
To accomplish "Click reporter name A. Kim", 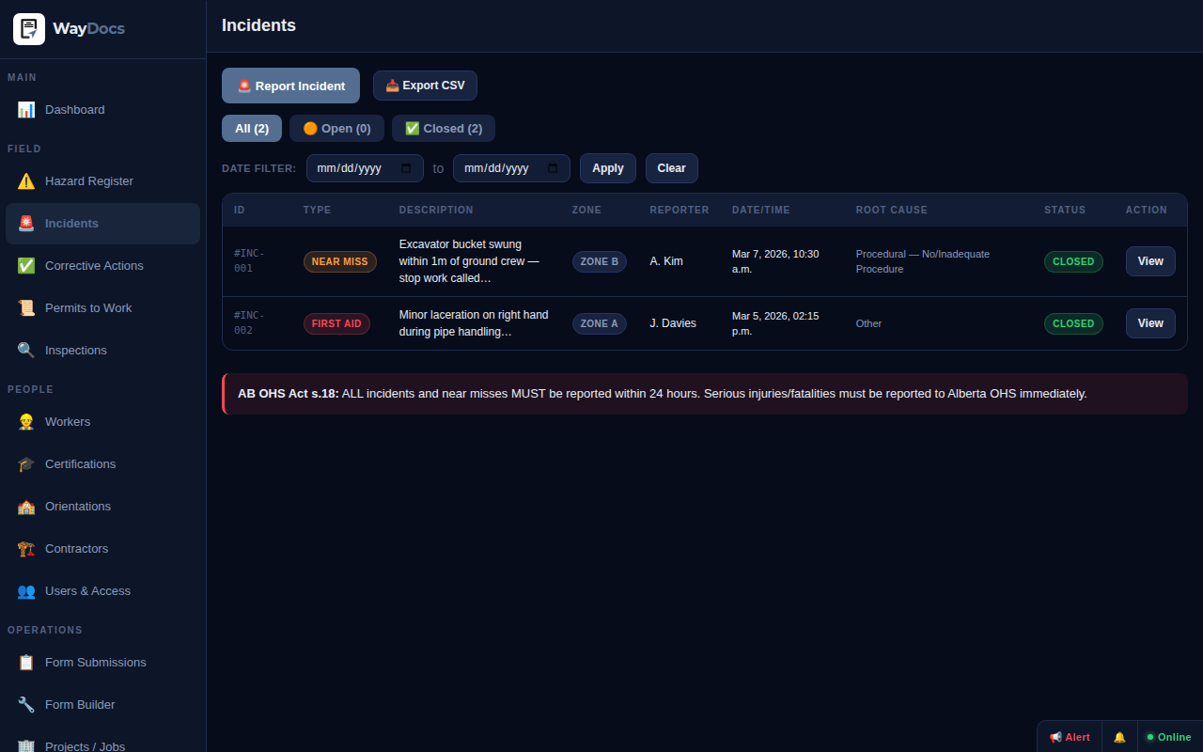I will [666, 261].
